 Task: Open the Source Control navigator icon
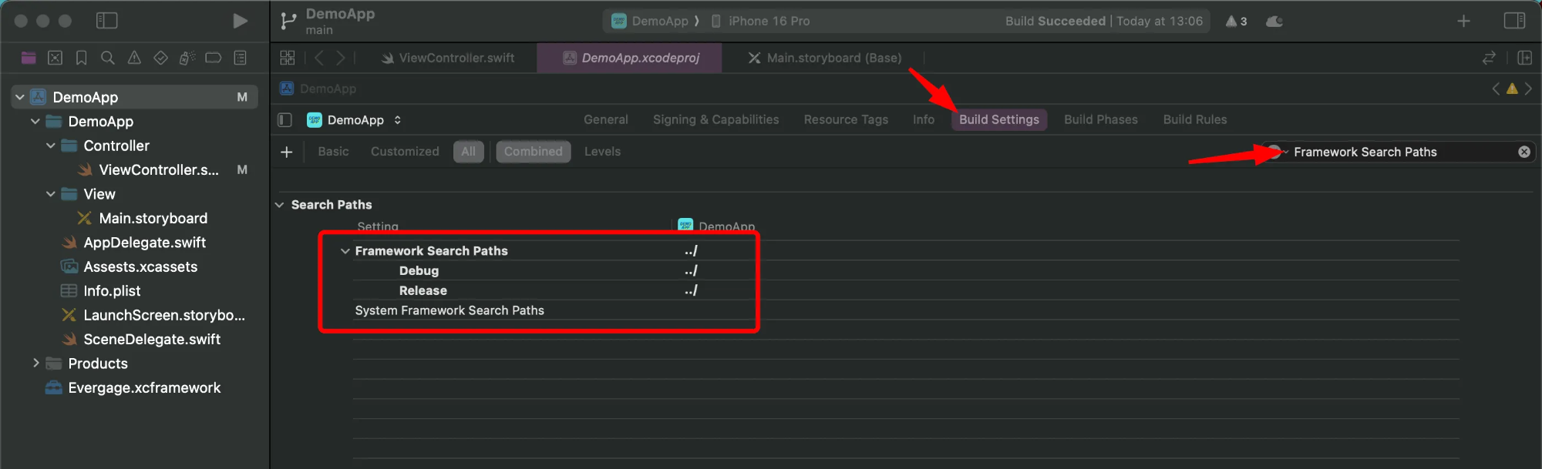pyautogui.click(x=55, y=58)
